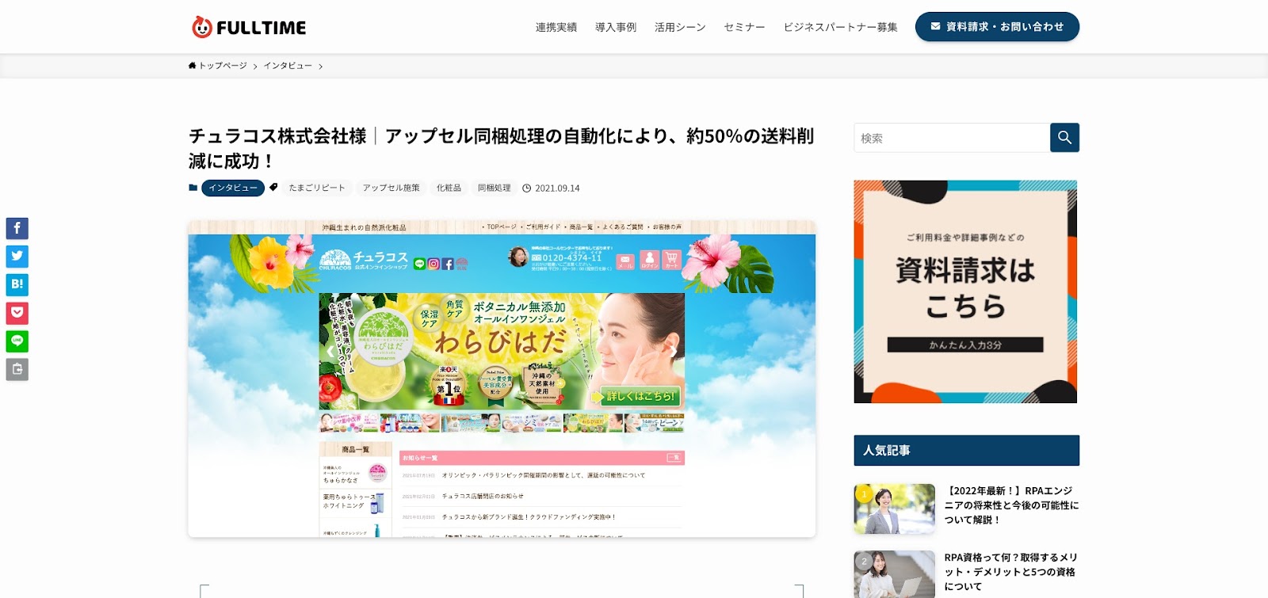Click thumbnail of rank 1 article

coord(895,508)
